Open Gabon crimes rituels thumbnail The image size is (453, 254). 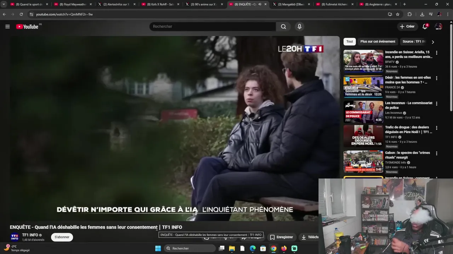pos(363,162)
